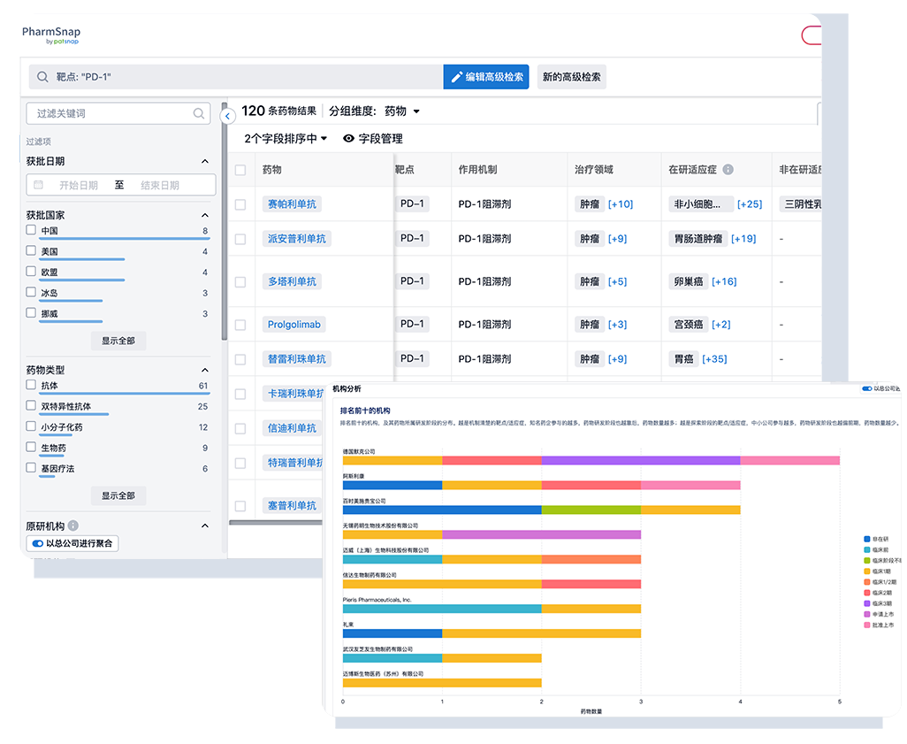Click the 非在研 legend color swatch

(866, 537)
